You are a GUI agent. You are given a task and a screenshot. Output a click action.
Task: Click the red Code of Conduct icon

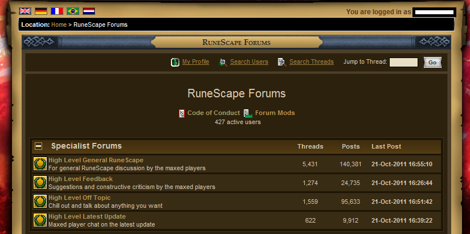coord(182,113)
